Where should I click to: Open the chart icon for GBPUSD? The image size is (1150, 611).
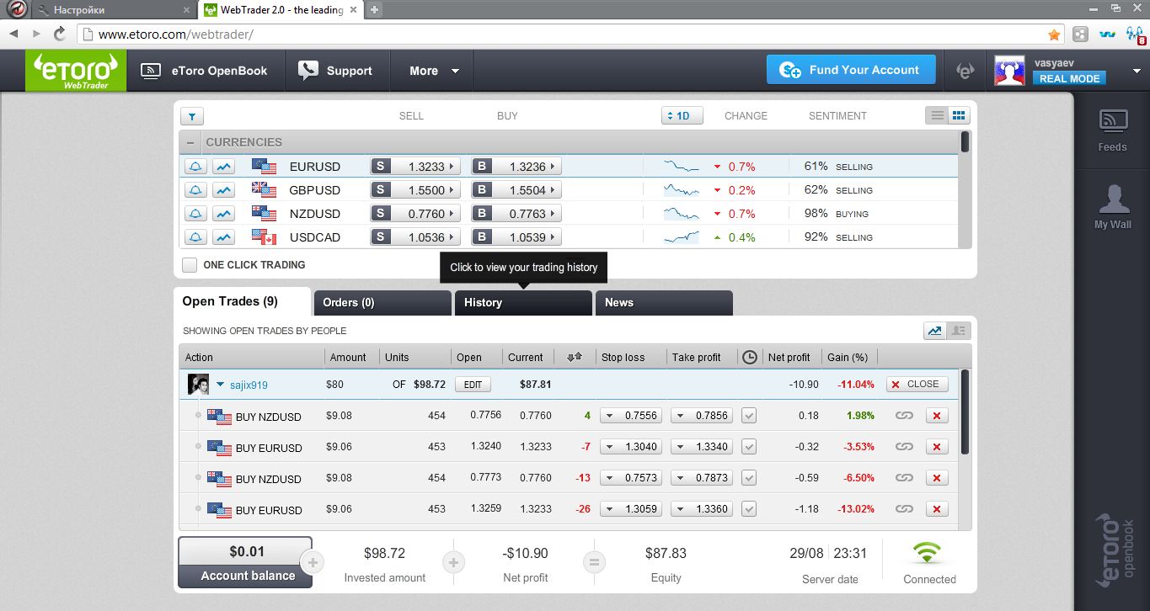coord(223,190)
